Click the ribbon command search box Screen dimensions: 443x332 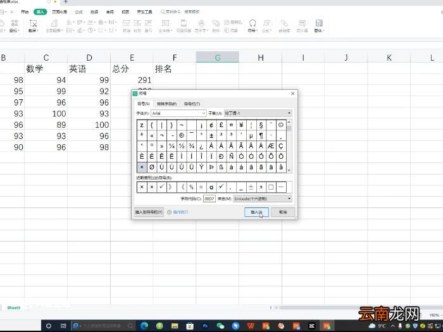point(180,12)
